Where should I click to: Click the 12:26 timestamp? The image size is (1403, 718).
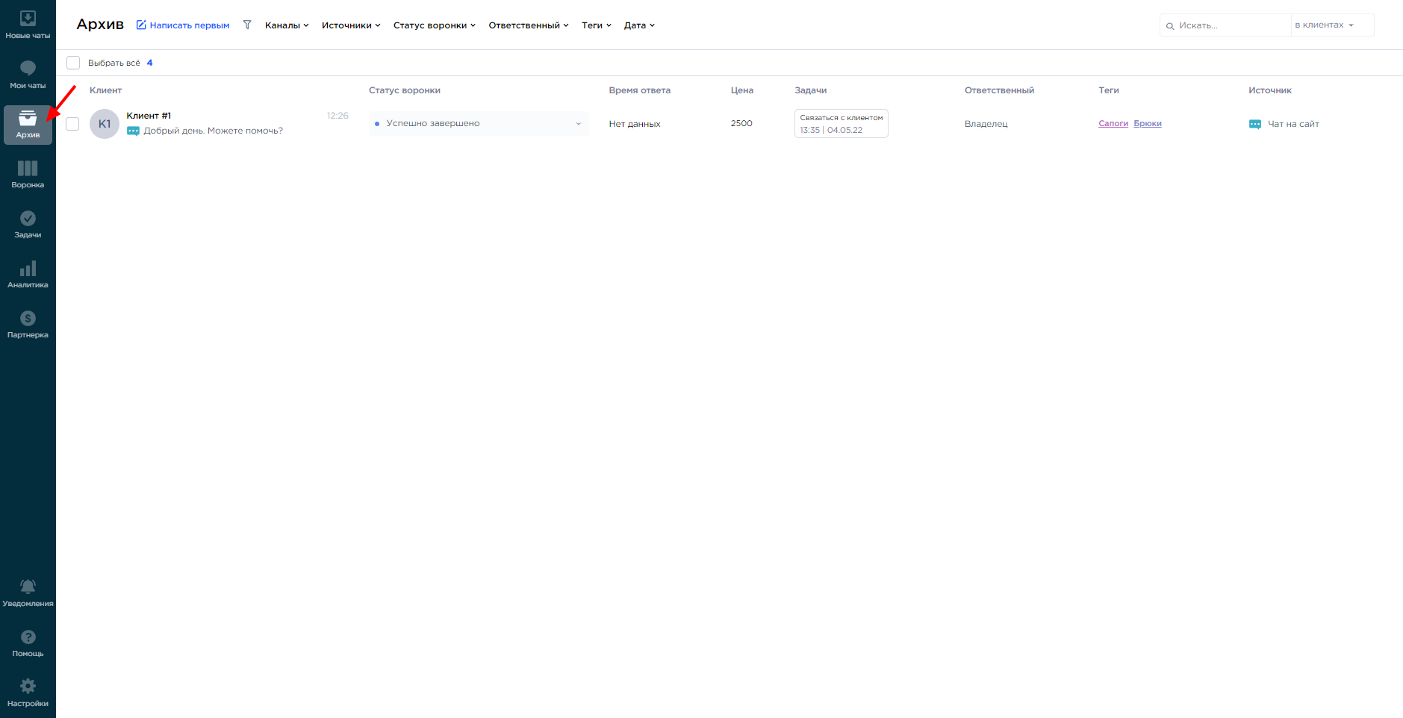tap(337, 116)
